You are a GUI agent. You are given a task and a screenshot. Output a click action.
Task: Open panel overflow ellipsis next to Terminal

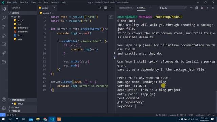coord(150,8)
